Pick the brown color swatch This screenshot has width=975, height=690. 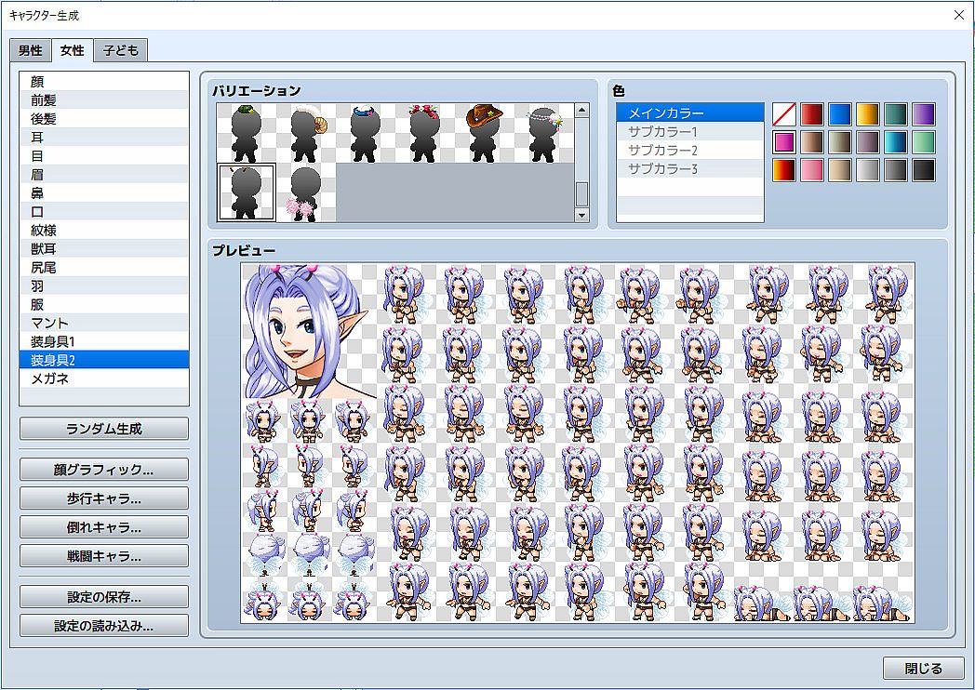click(812, 142)
